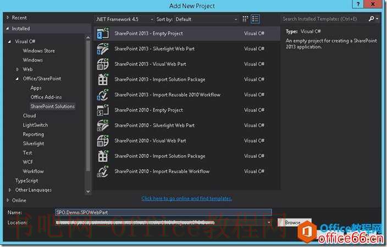Select SharePoint 2010 - Visual Web Part text

pos(150,140)
